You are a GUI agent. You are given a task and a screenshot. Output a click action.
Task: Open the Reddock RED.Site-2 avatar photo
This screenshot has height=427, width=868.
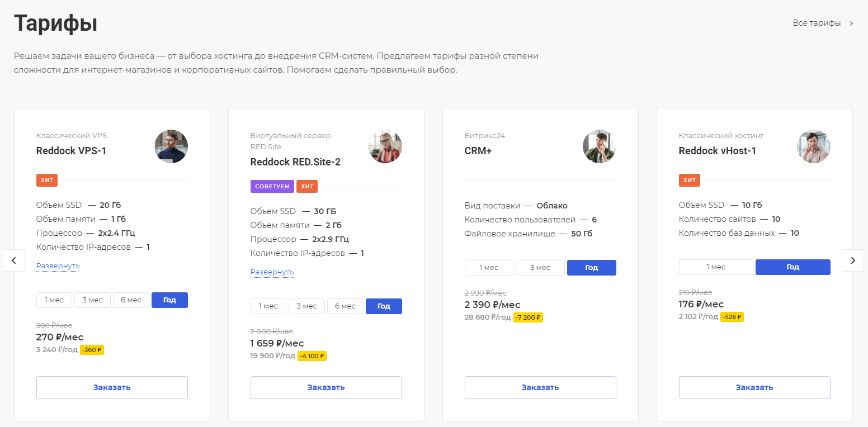pyautogui.click(x=385, y=146)
